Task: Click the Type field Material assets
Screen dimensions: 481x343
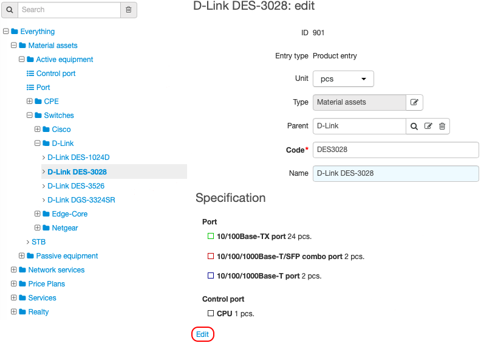Action: pyautogui.click(x=360, y=102)
